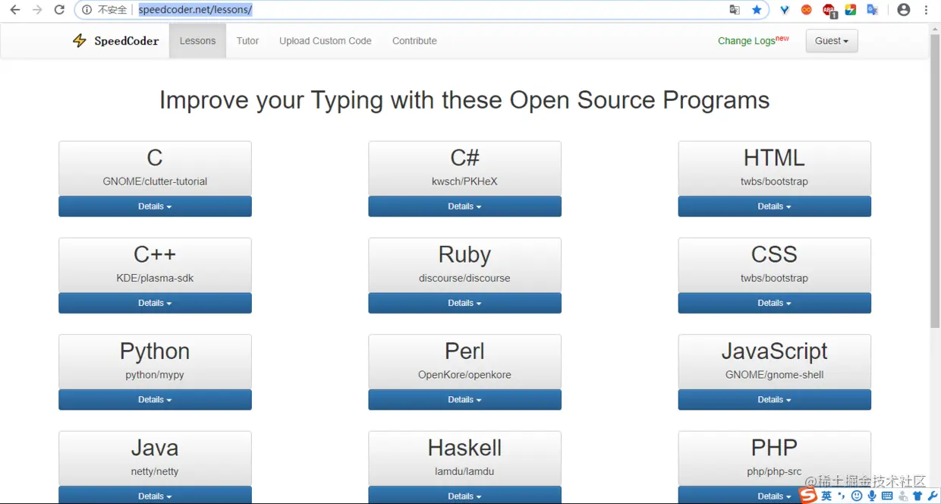941x504 pixels.
Task: Open the emoji smiley in the IME bar
Action: [x=857, y=496]
